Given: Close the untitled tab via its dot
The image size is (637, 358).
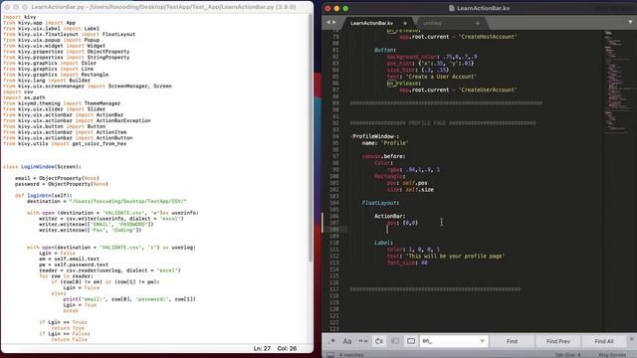Looking at the screenshot, I should point(478,23).
